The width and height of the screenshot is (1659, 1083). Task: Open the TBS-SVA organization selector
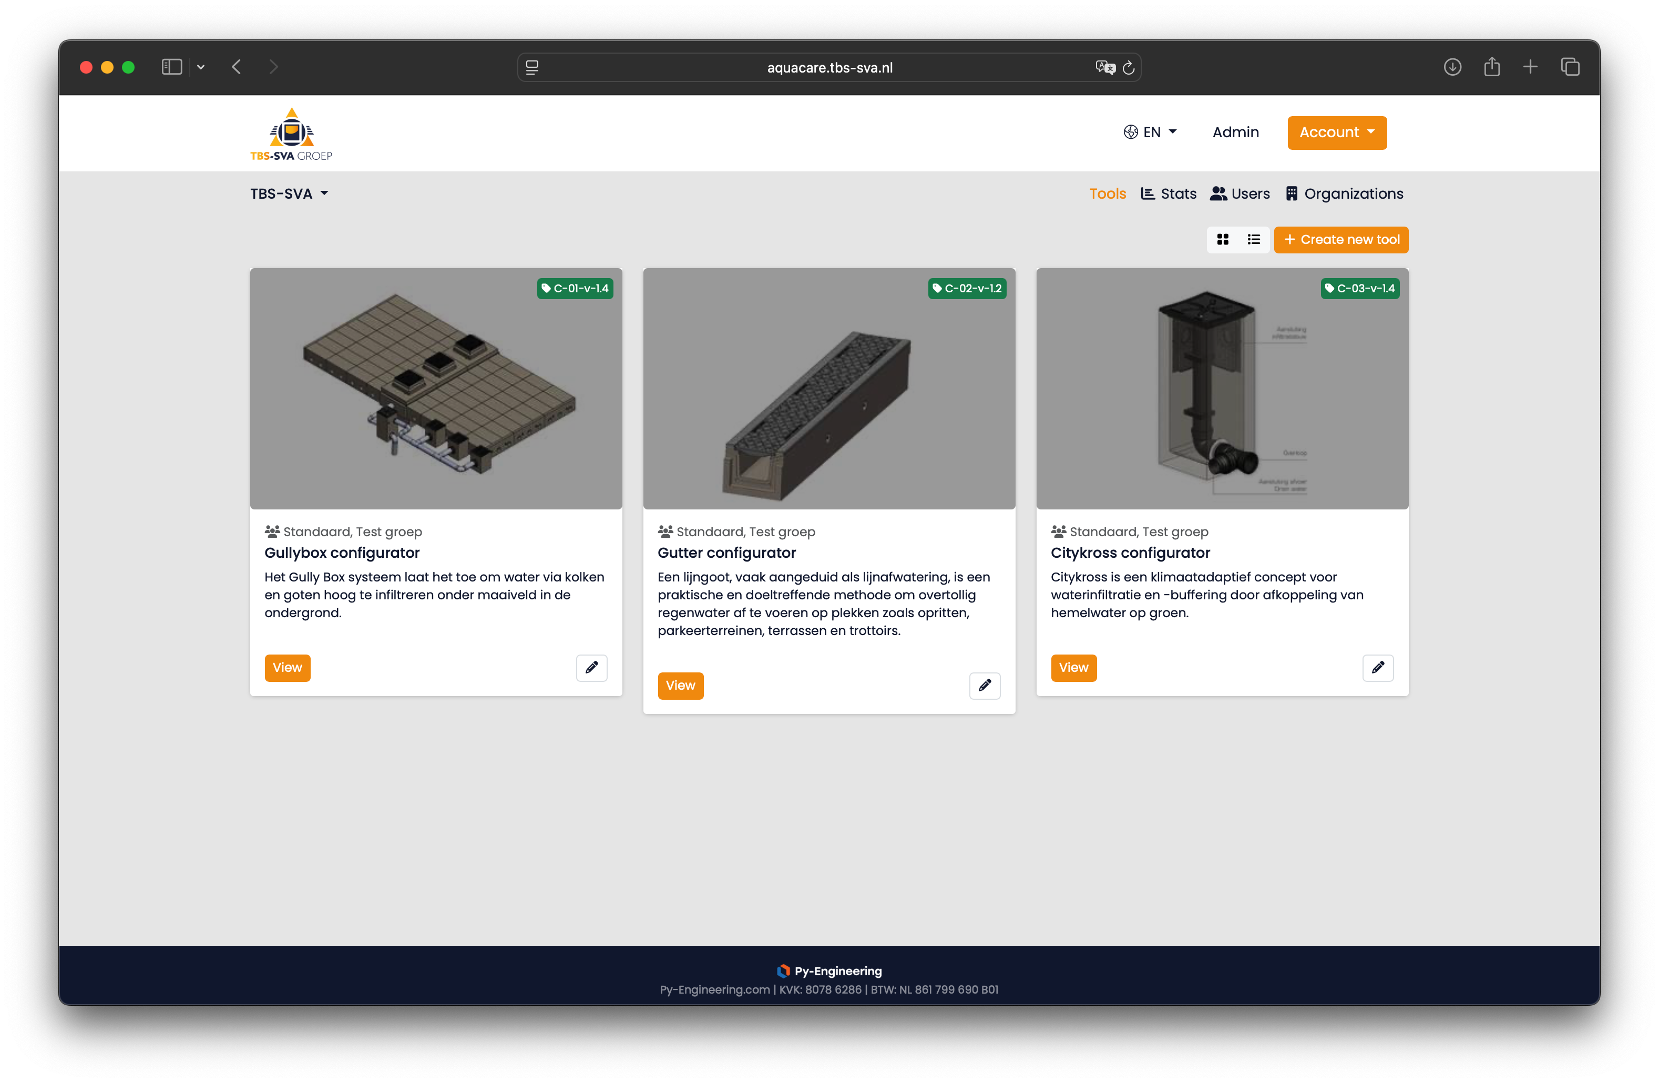point(289,194)
